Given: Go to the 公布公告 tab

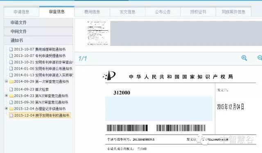Looking at the screenshot, I should pyautogui.click(x=163, y=12).
